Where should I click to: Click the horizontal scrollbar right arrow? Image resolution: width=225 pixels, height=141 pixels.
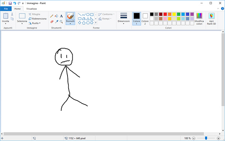[219, 133]
